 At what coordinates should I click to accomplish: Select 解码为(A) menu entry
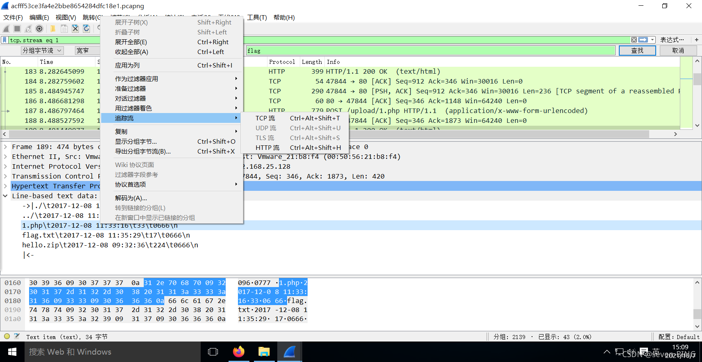pos(172,198)
